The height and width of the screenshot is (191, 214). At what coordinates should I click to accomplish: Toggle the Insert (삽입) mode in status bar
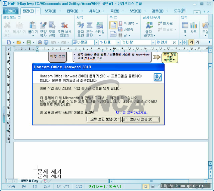[x=79, y=186]
